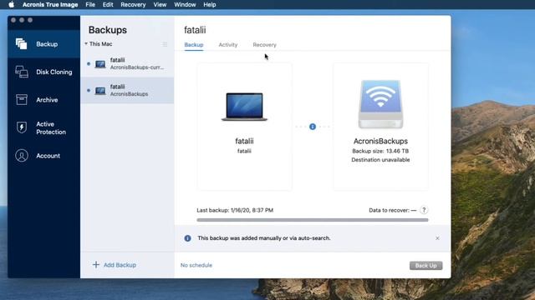Click the Data to recover label
The image size is (535, 300).
tap(392, 210)
